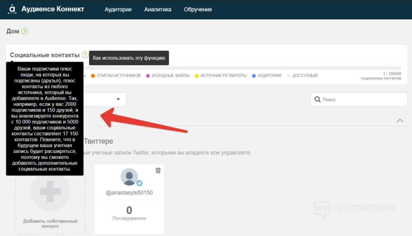
Task: Open the Аналитика menu
Action: pos(158,10)
